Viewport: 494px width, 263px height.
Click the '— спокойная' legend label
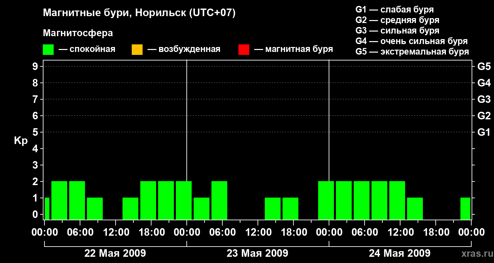point(87,49)
